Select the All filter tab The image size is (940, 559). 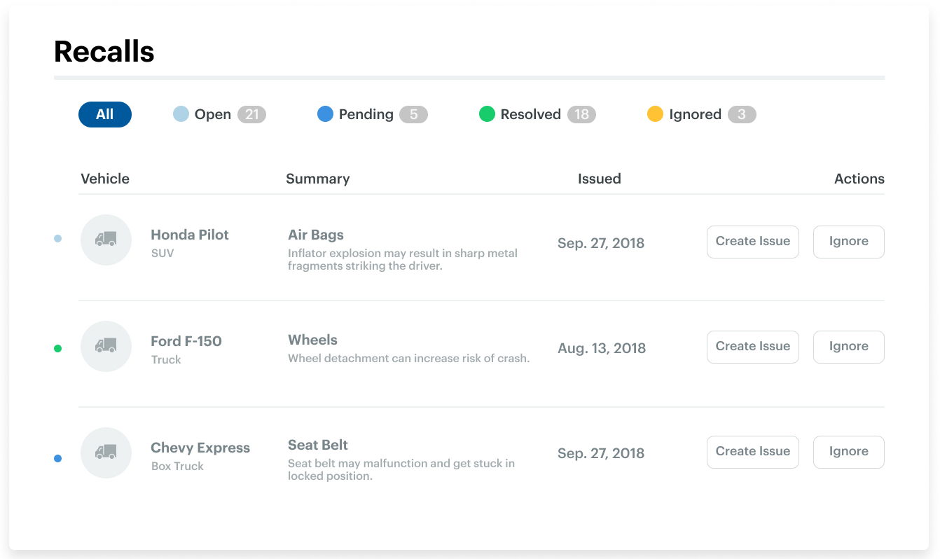(x=105, y=114)
